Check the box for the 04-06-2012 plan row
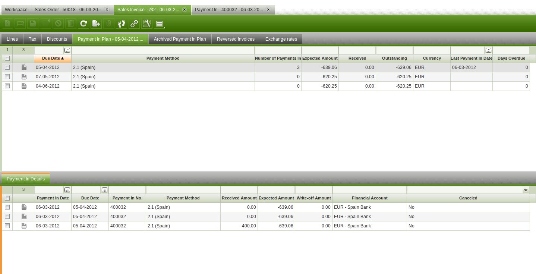This screenshot has width=536, height=274. 7,86
